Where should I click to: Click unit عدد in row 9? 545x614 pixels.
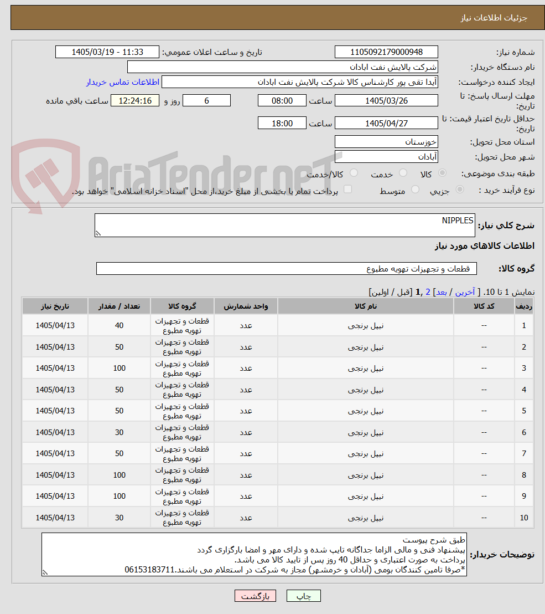[x=246, y=496]
